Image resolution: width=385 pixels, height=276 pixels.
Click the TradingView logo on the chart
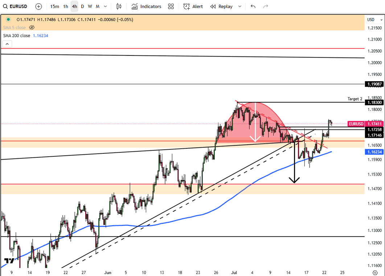pyautogui.click(x=9, y=261)
